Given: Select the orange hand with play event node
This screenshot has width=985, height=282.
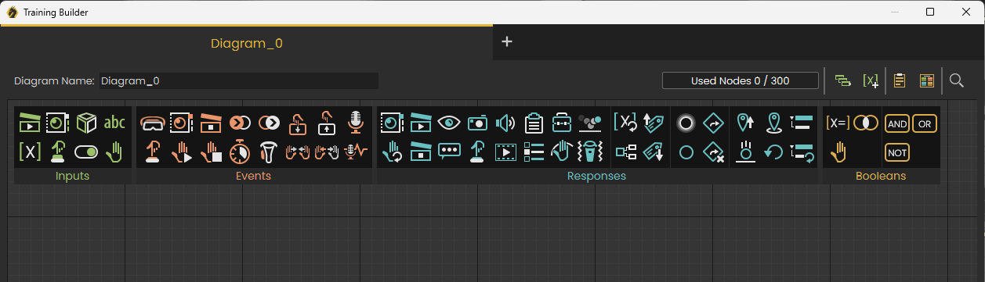Looking at the screenshot, I should click(181, 152).
